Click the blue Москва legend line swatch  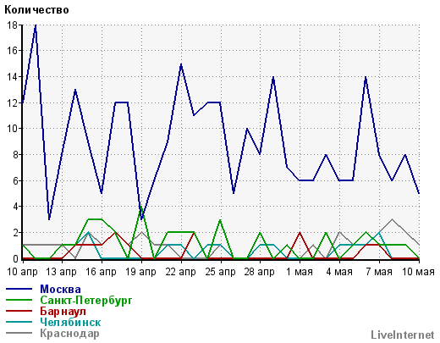(x=19, y=289)
